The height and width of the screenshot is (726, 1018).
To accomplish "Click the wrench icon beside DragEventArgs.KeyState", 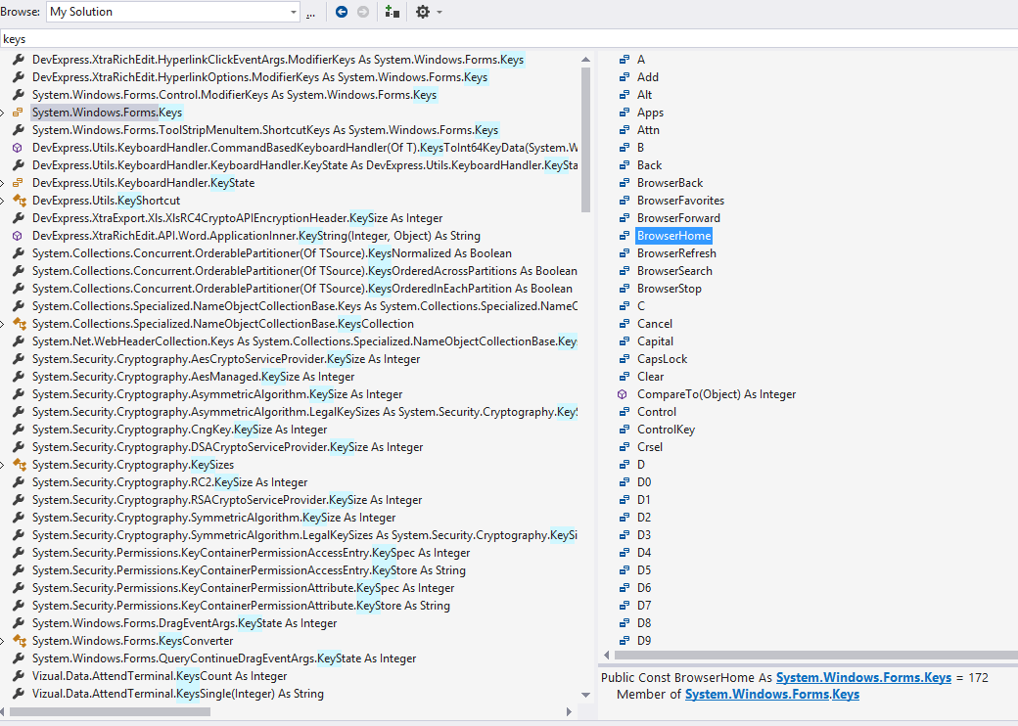I will [19, 623].
